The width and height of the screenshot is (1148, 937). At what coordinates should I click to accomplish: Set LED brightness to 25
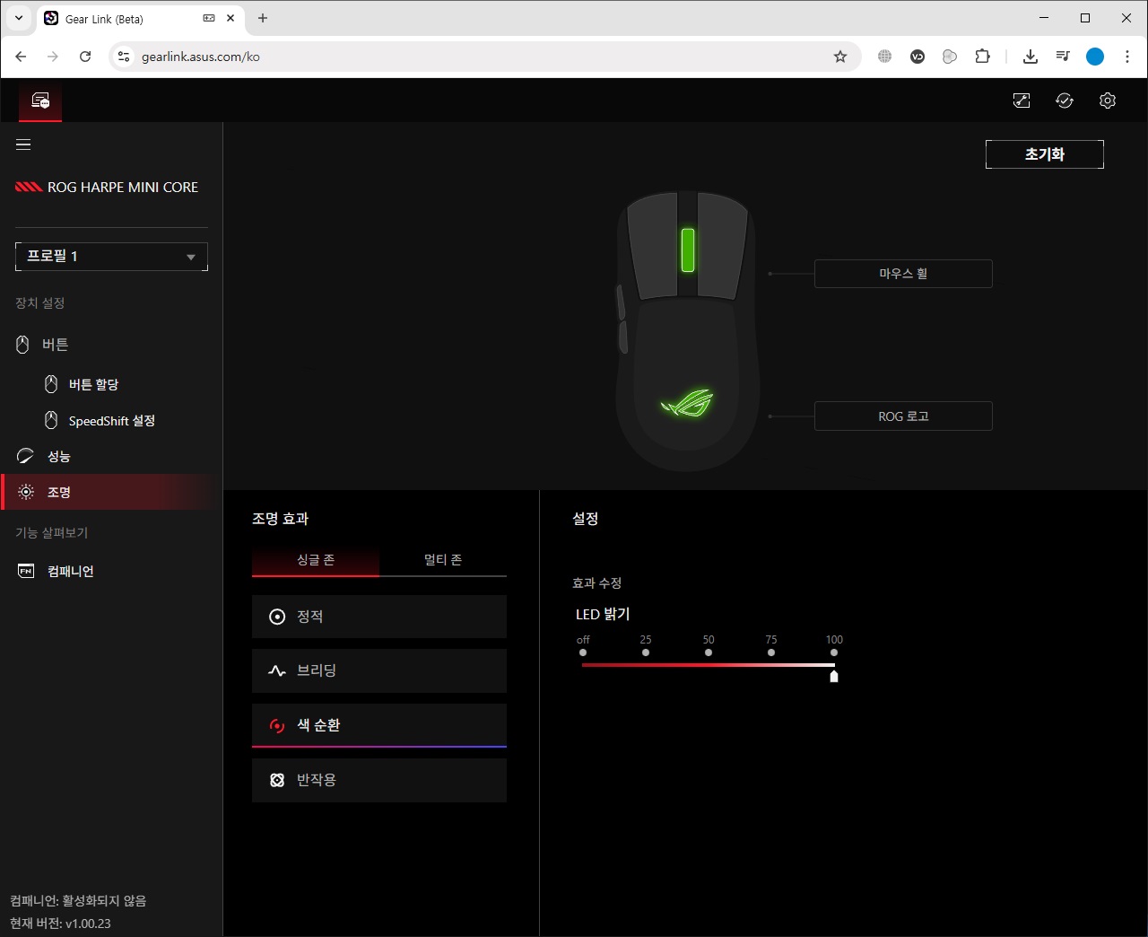(646, 652)
